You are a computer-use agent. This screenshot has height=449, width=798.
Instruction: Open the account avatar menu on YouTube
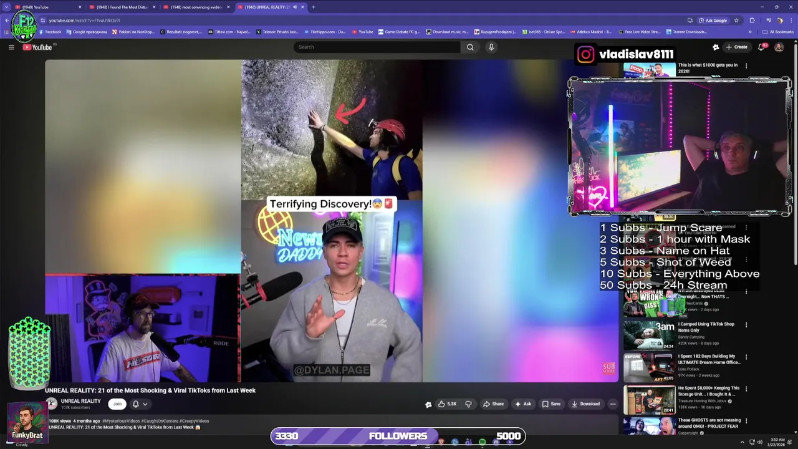[779, 47]
